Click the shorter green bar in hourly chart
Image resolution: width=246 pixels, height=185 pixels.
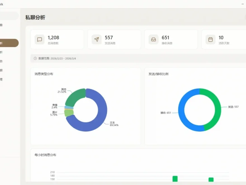pyautogui.click(x=211, y=180)
